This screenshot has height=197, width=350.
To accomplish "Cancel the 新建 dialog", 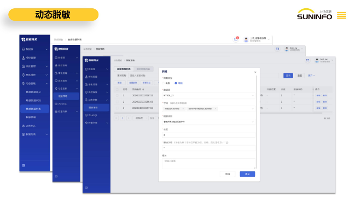I will (x=227, y=174).
